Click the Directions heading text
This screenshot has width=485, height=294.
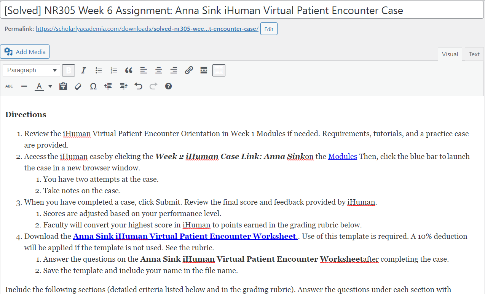click(x=26, y=114)
